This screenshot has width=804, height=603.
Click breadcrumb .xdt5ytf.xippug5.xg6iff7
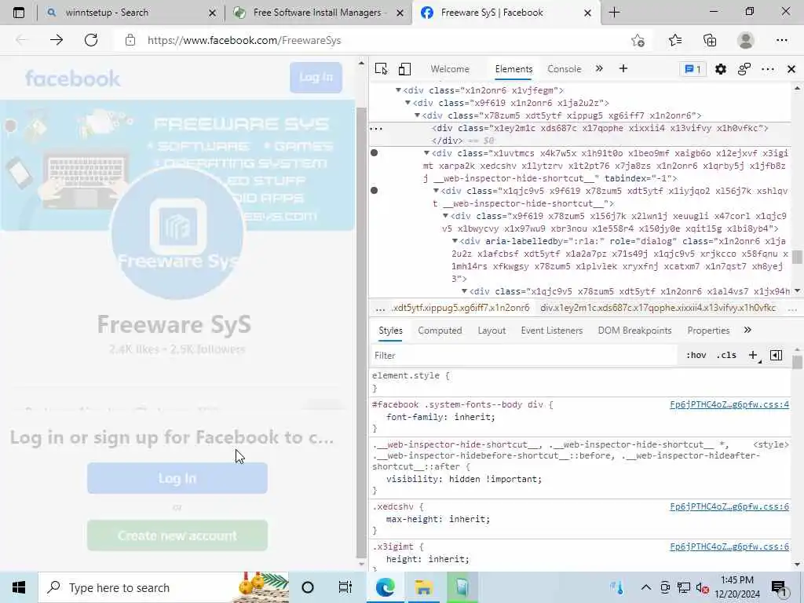460,308
